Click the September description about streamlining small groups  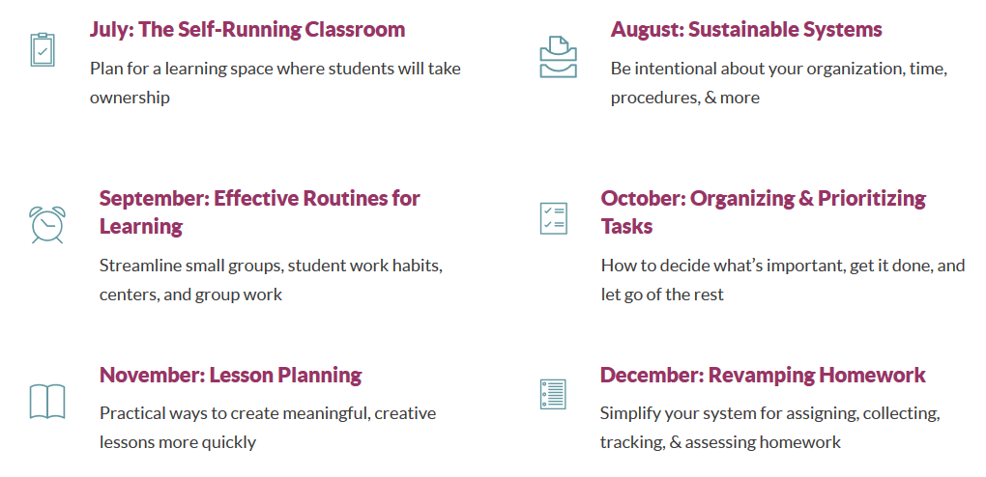pyautogui.click(x=271, y=280)
